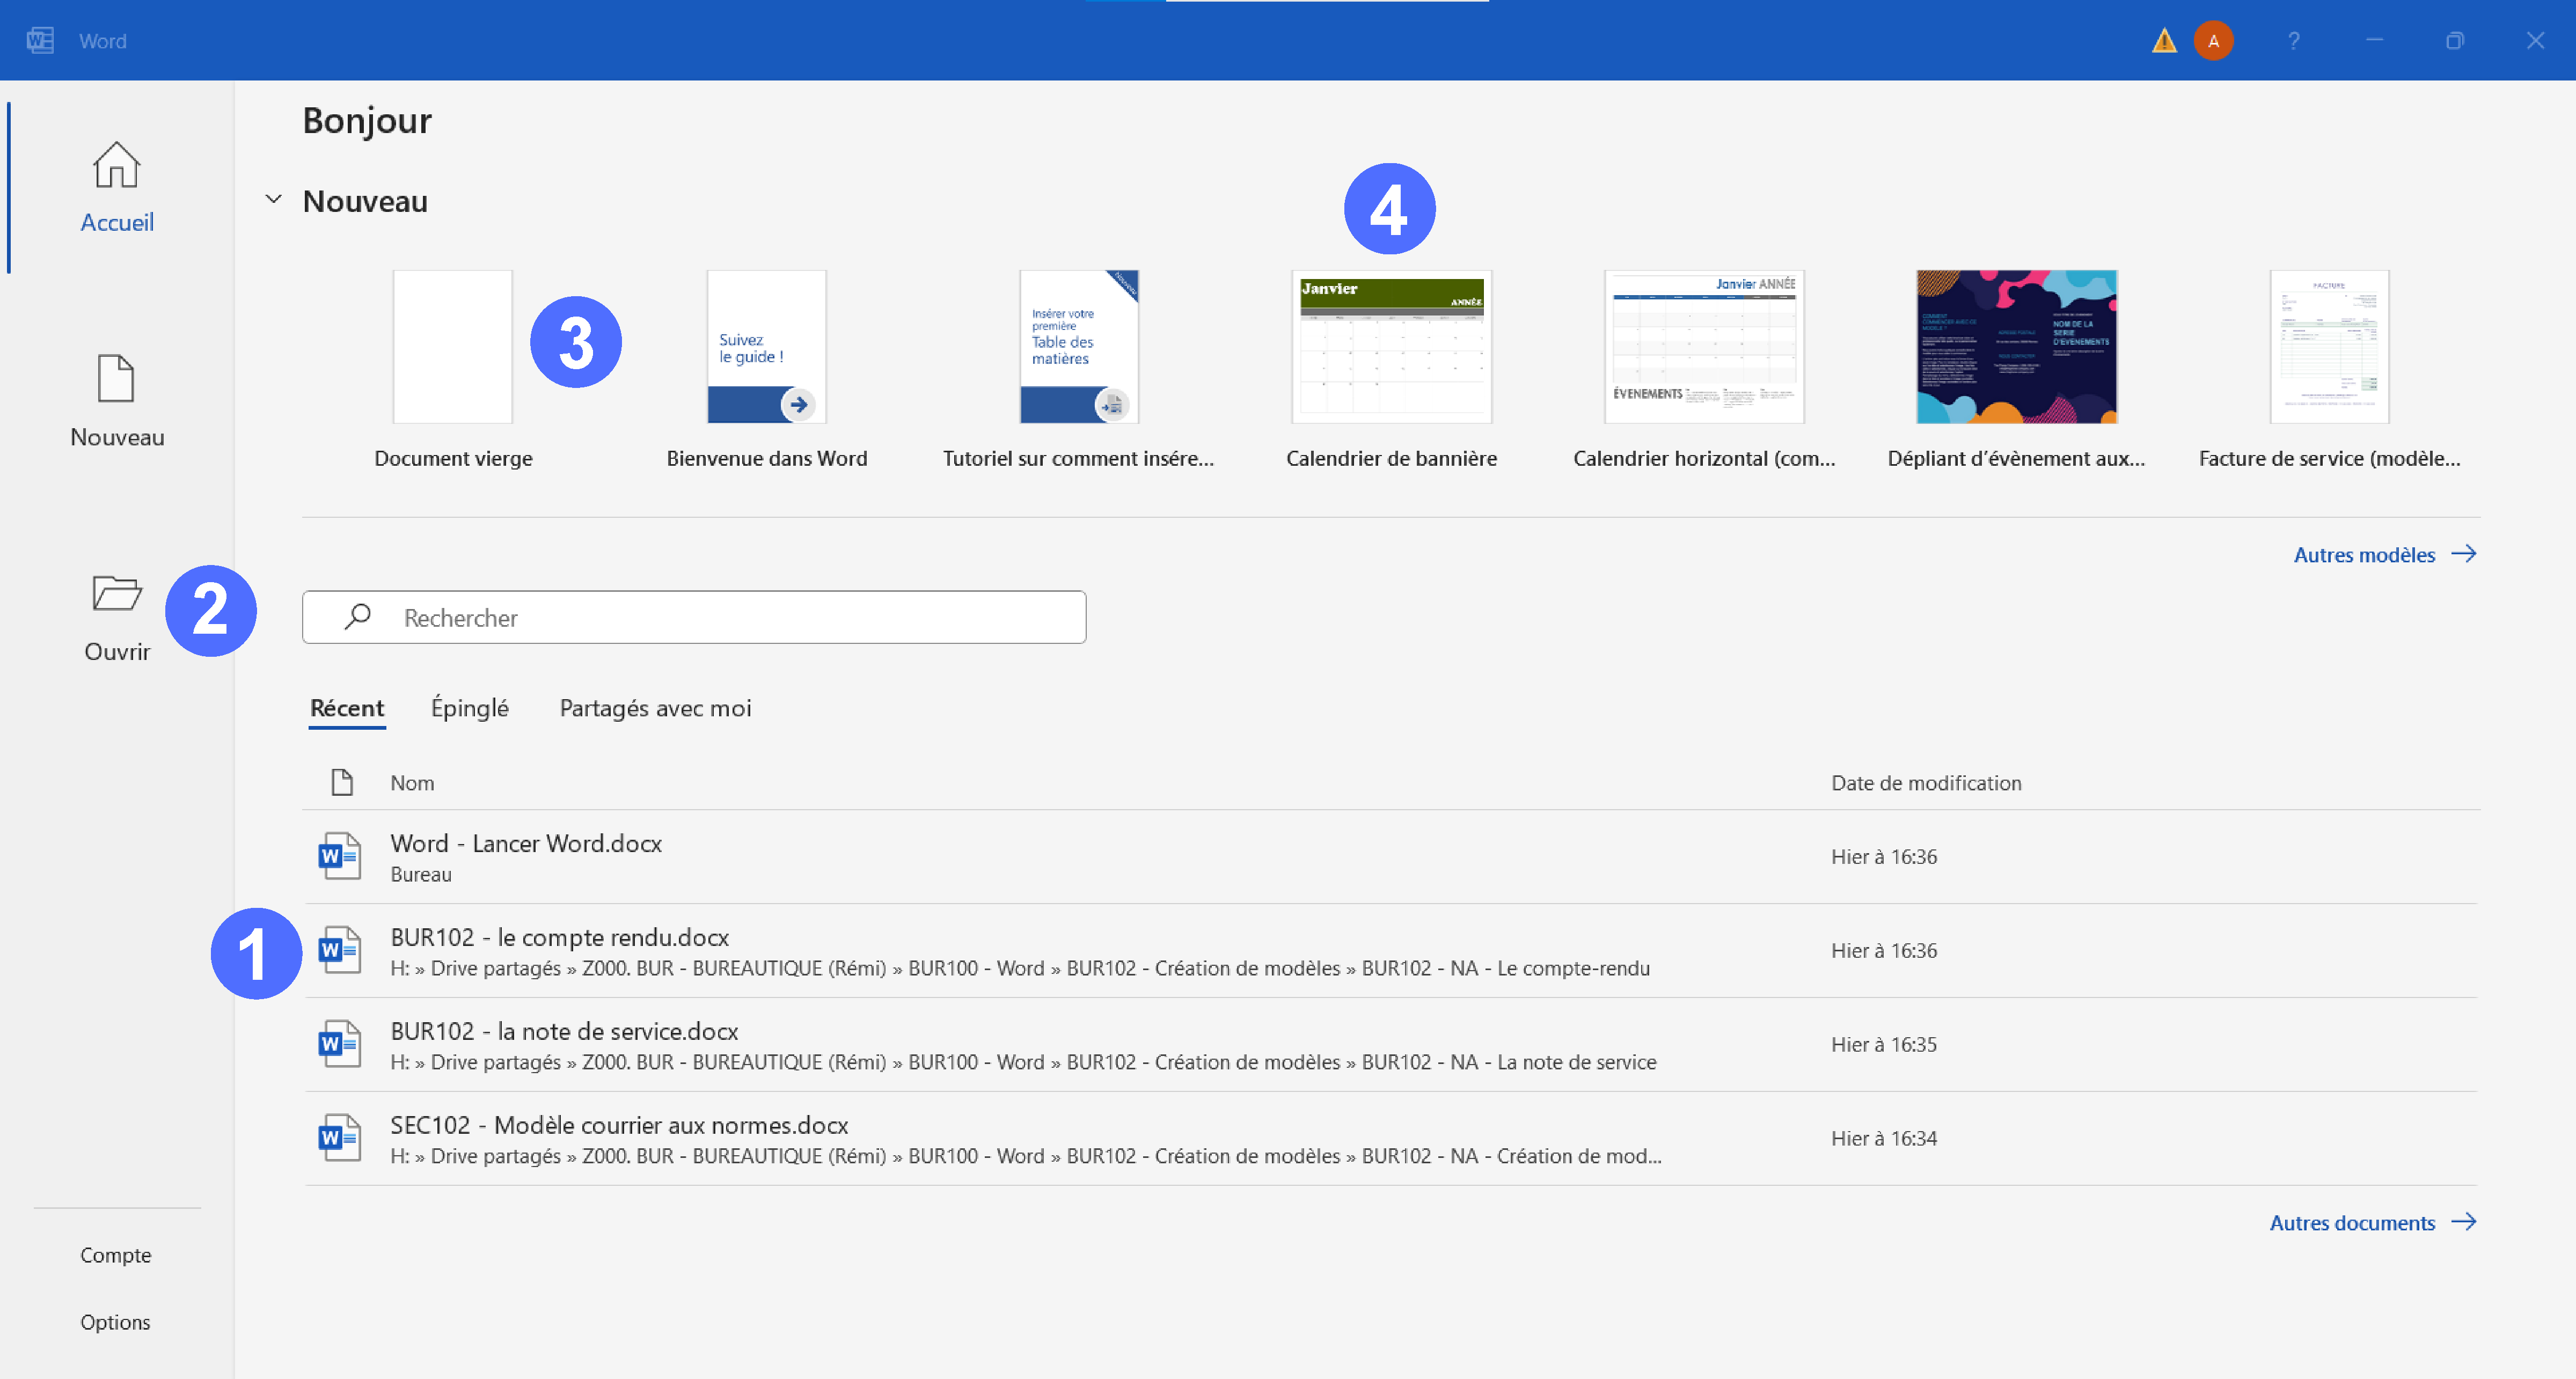Click the Ouvrir folder icon

(116, 593)
